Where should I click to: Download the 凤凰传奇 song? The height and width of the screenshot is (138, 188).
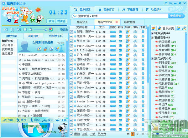coord(143,69)
